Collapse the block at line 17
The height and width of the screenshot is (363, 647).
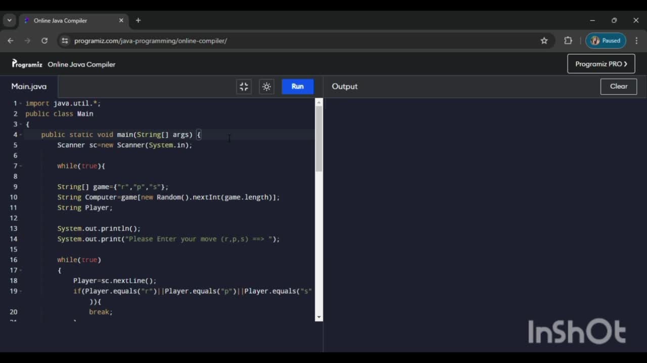click(21, 270)
